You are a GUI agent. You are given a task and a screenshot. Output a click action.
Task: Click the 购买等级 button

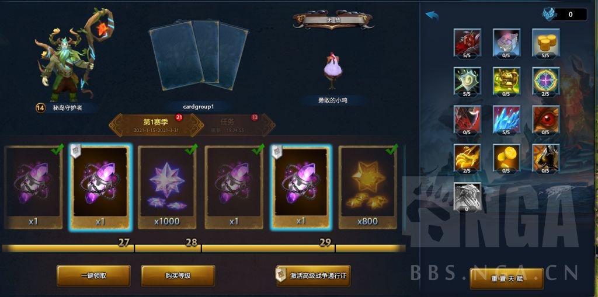[178, 275]
